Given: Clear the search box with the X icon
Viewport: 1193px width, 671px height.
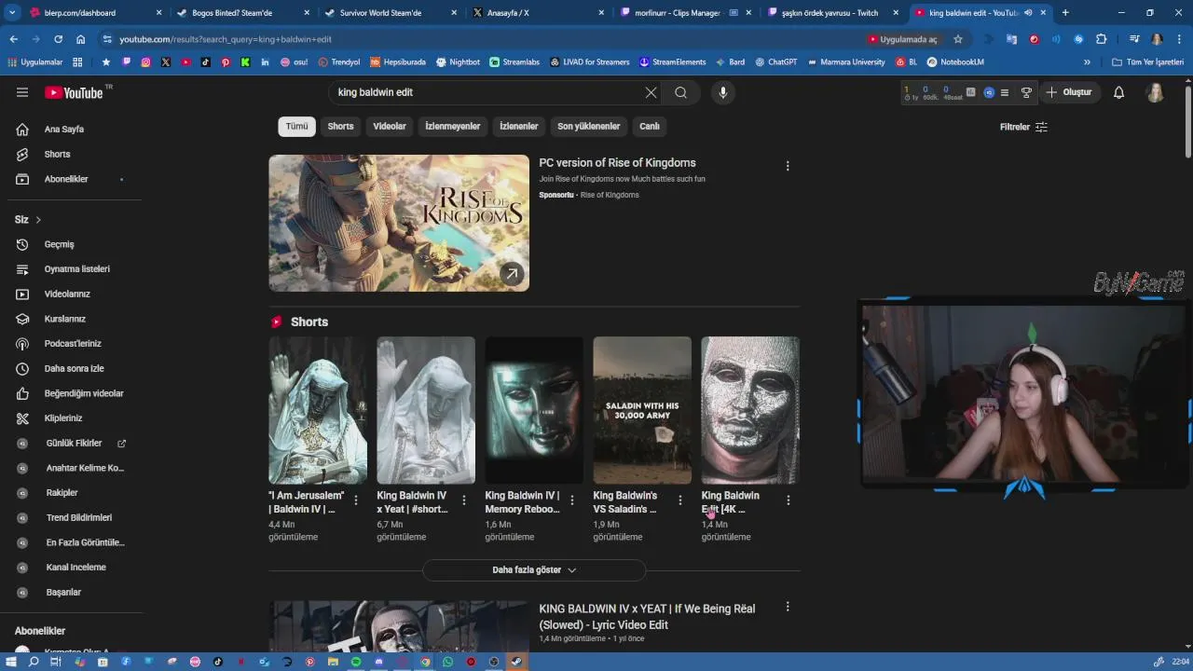Looking at the screenshot, I should (x=651, y=92).
